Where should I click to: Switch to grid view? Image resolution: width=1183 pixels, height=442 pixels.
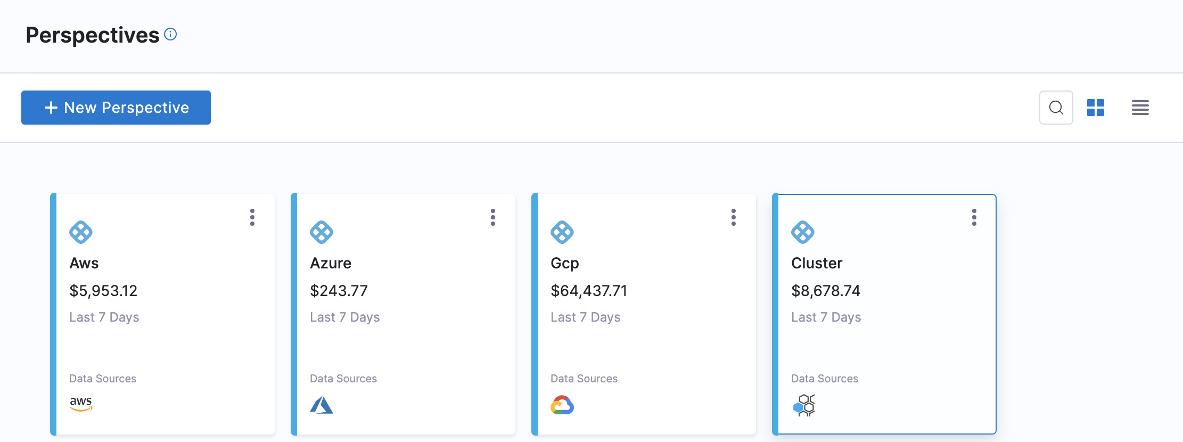pyautogui.click(x=1096, y=108)
